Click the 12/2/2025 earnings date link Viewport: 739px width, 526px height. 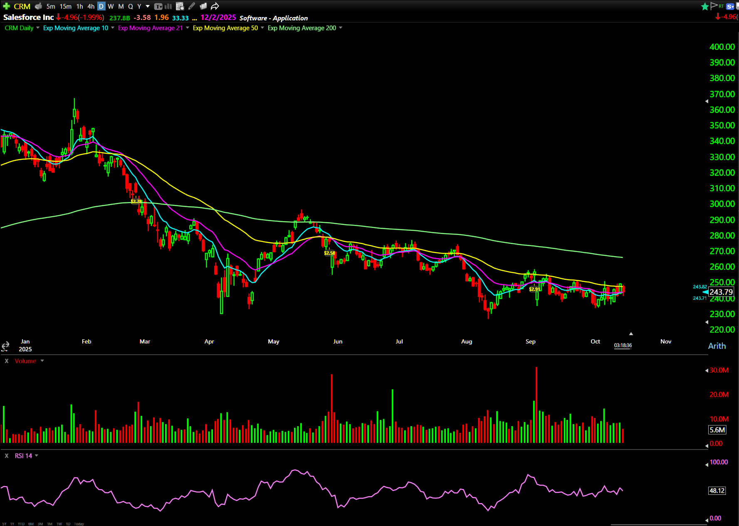(x=218, y=17)
